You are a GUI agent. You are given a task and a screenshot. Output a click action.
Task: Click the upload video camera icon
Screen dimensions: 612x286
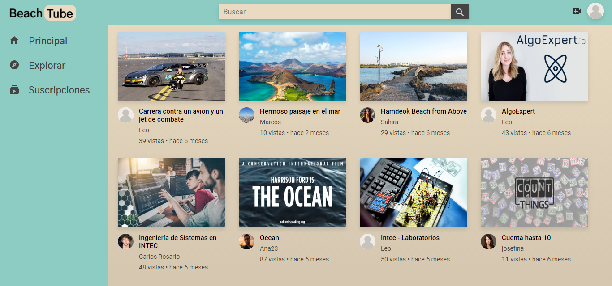[x=577, y=11]
